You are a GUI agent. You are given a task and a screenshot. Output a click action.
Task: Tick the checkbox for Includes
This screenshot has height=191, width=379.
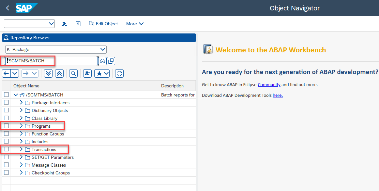pos(6,141)
